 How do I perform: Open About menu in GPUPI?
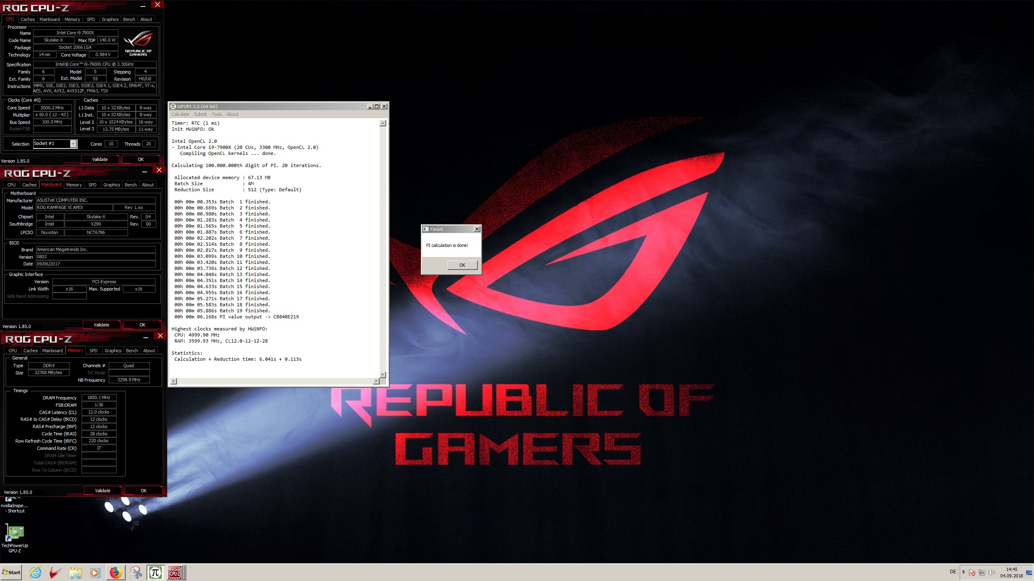[232, 114]
